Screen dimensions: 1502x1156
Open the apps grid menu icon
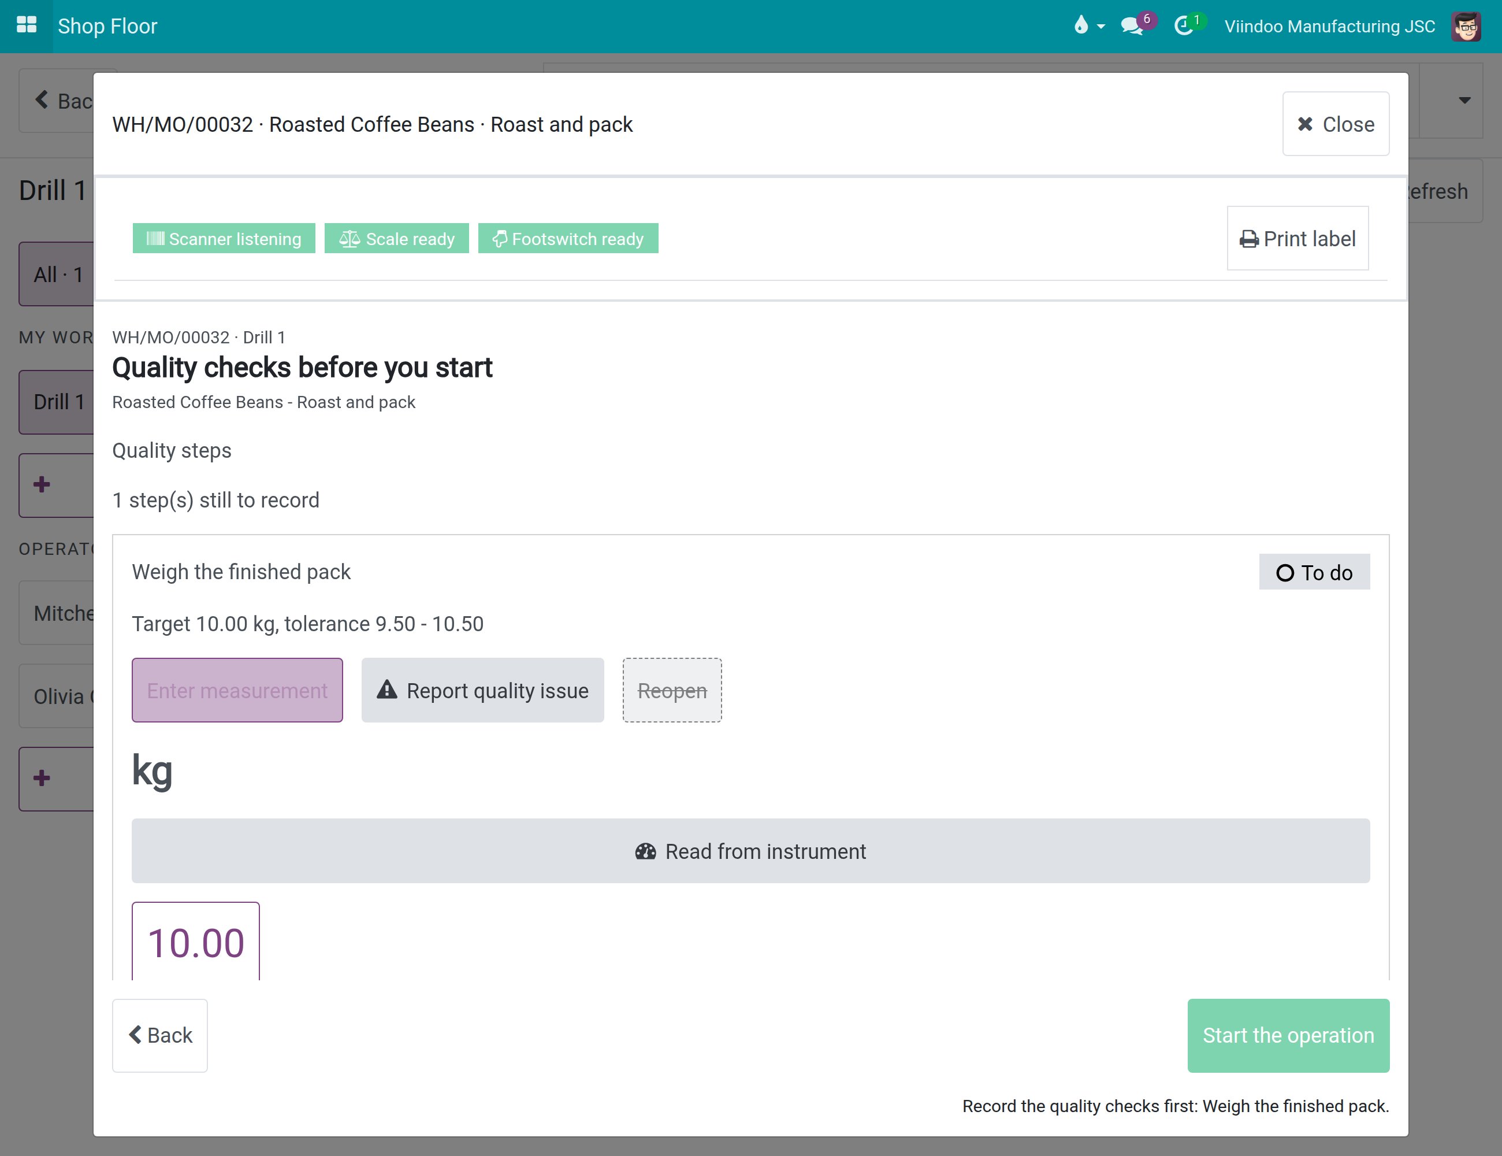coord(26,25)
